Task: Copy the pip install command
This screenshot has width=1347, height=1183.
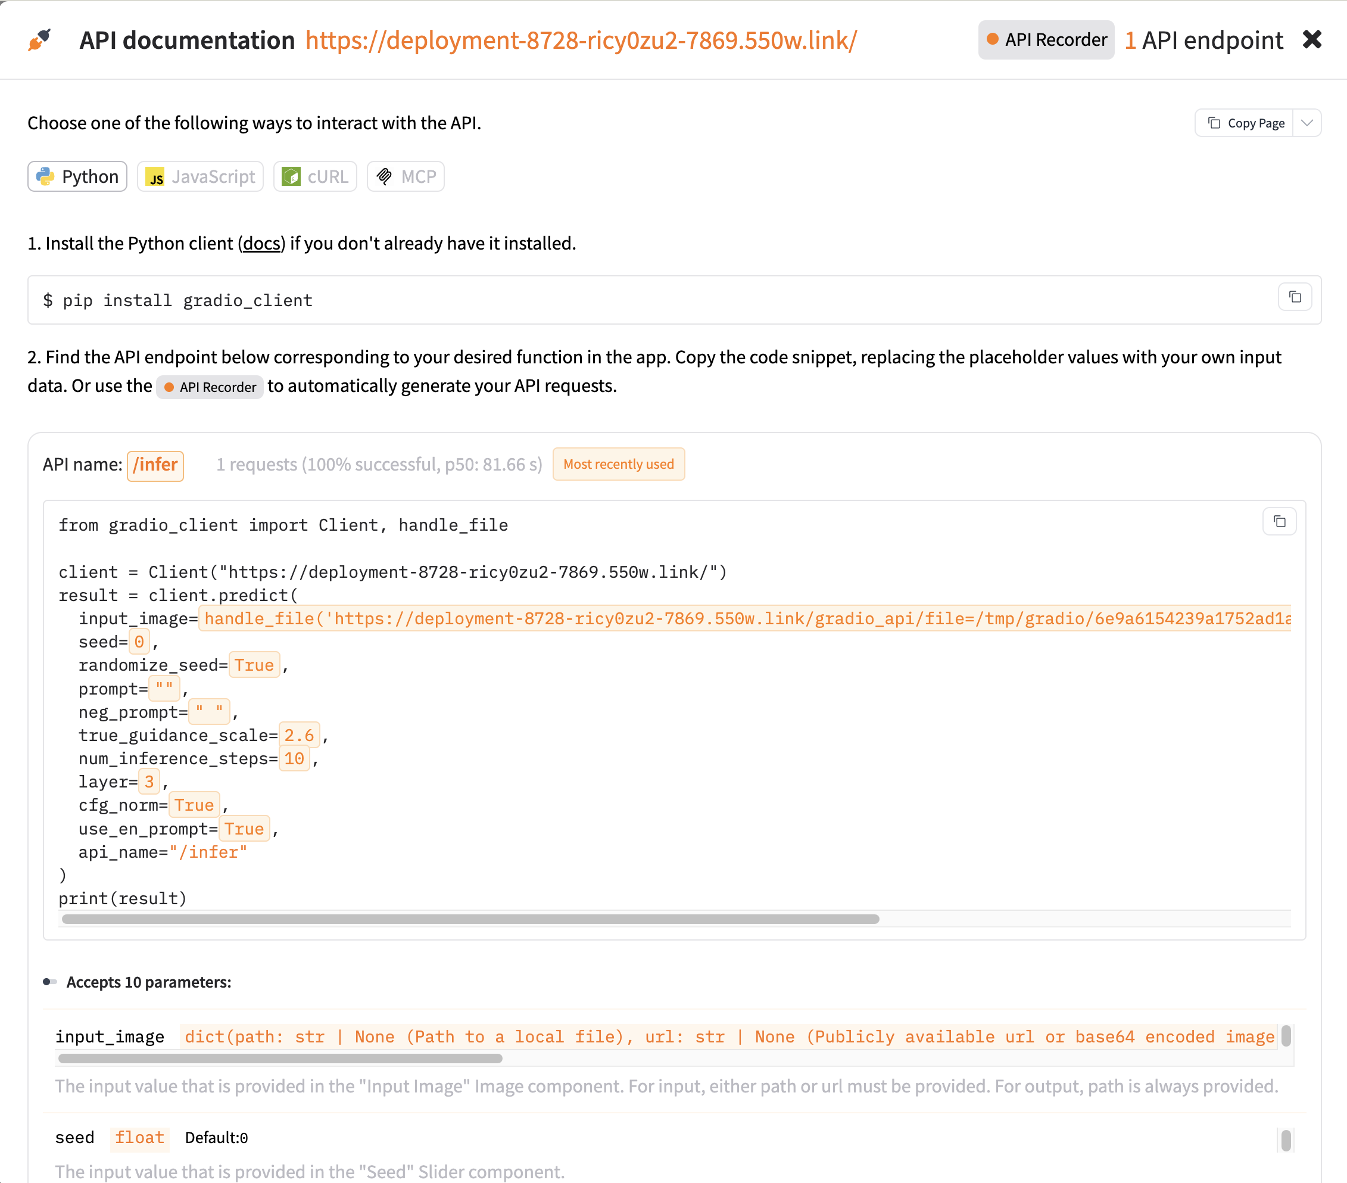Action: [x=1294, y=297]
